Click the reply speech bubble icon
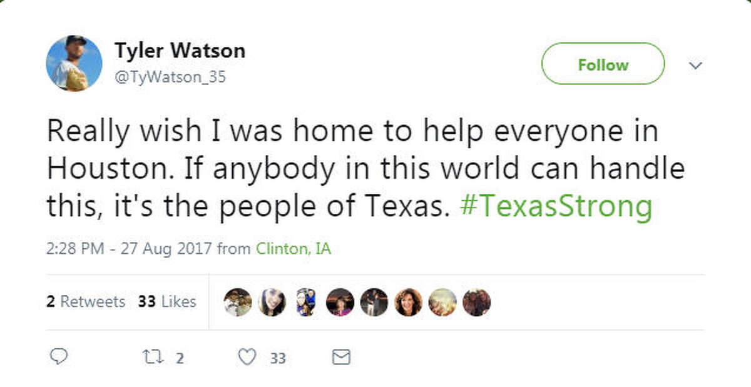 (59, 358)
